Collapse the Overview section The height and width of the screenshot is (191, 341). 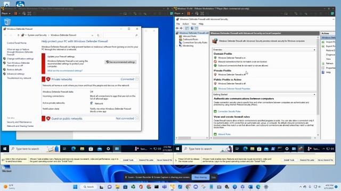(314, 50)
